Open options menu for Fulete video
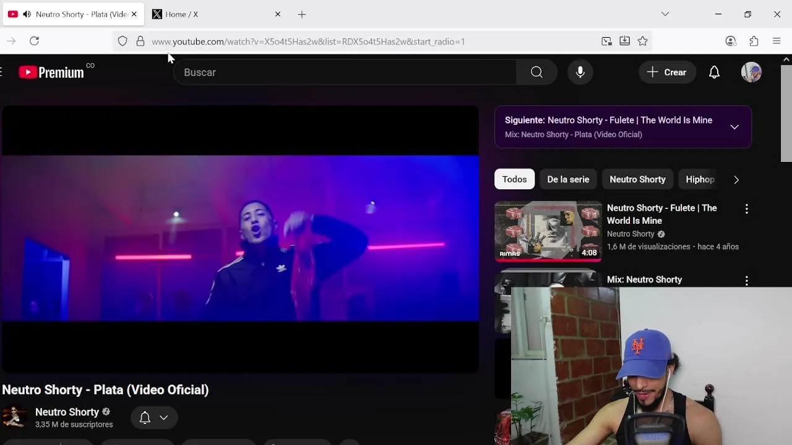 [x=747, y=209]
